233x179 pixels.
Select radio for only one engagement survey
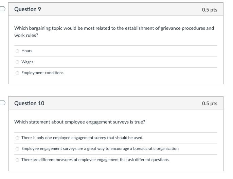tap(17, 138)
